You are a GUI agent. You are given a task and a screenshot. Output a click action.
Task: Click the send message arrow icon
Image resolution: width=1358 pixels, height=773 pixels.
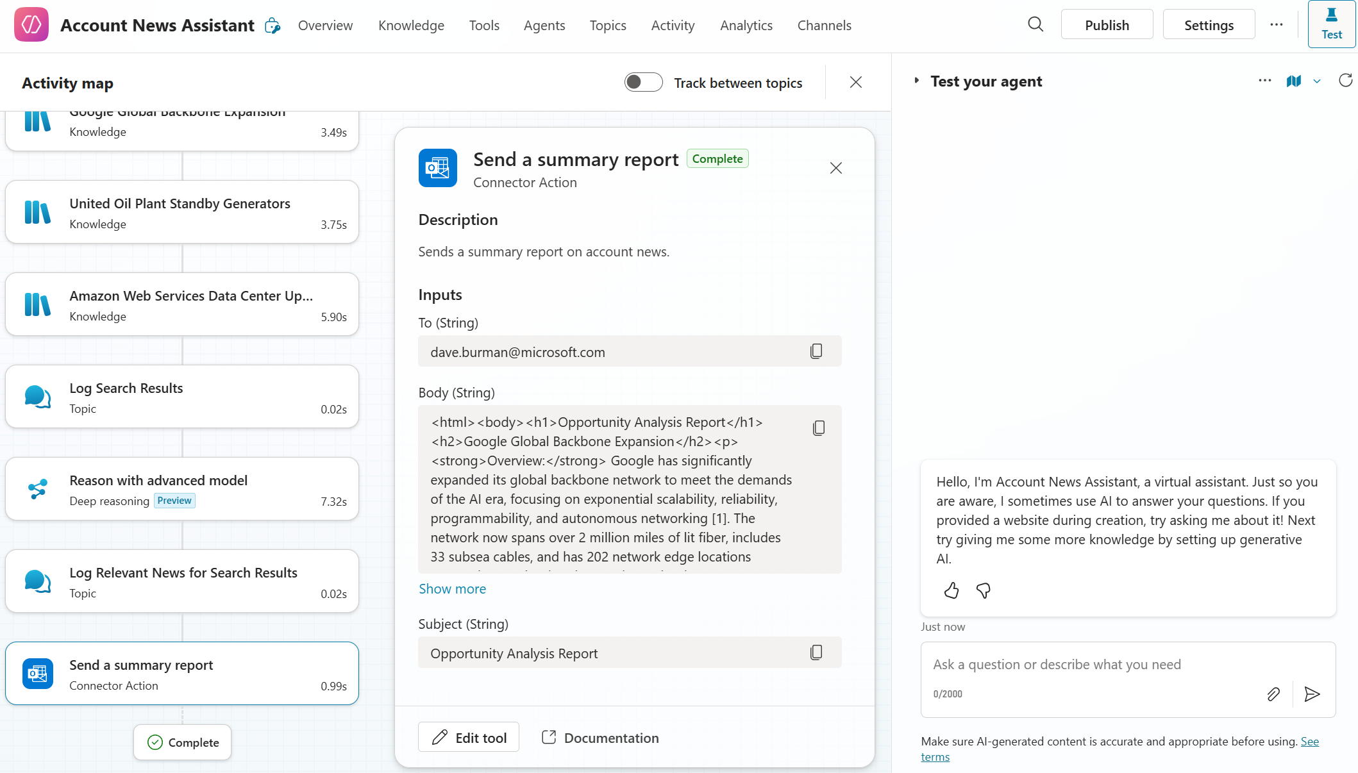(1312, 694)
